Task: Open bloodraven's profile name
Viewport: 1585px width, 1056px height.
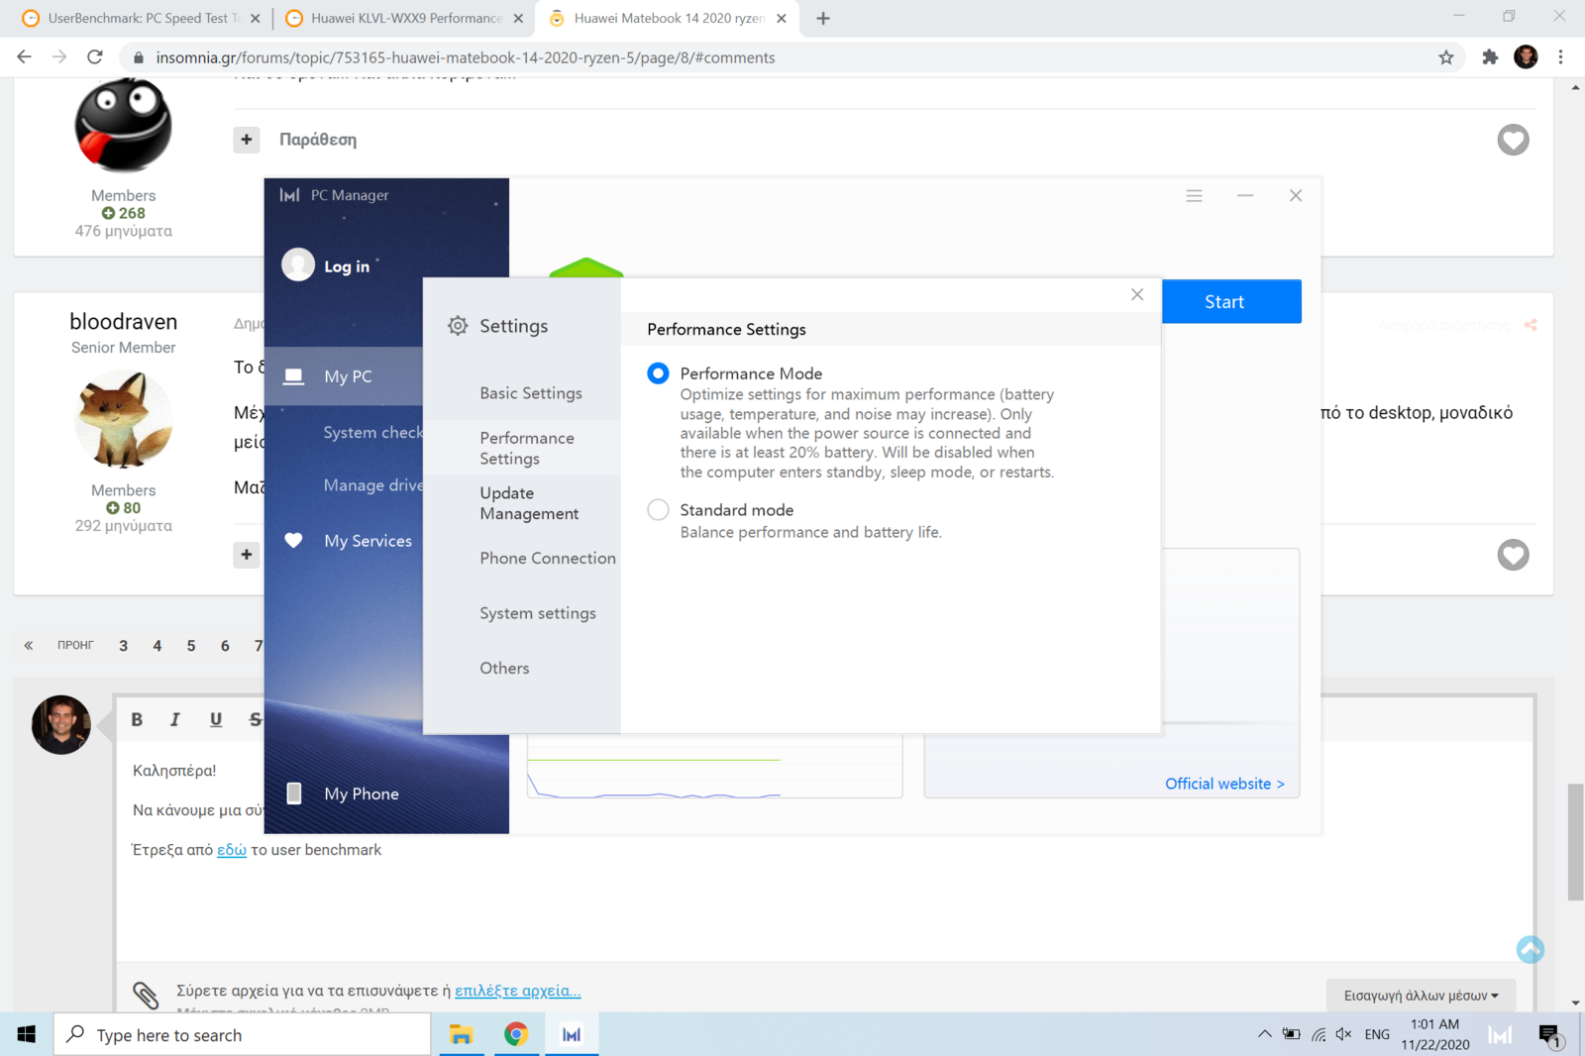Action: coord(124,322)
